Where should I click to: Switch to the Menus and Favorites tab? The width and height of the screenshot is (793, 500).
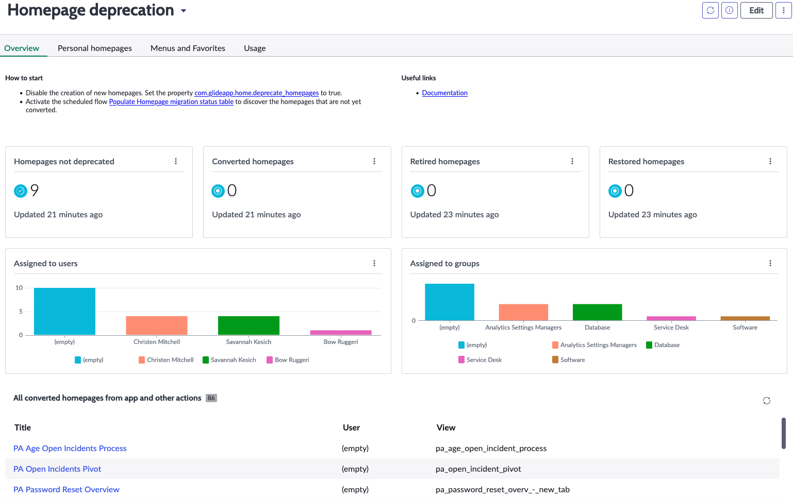coord(188,48)
